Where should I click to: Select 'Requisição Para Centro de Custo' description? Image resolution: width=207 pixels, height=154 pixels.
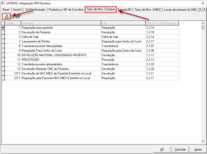pyautogui.click(x=61, y=51)
